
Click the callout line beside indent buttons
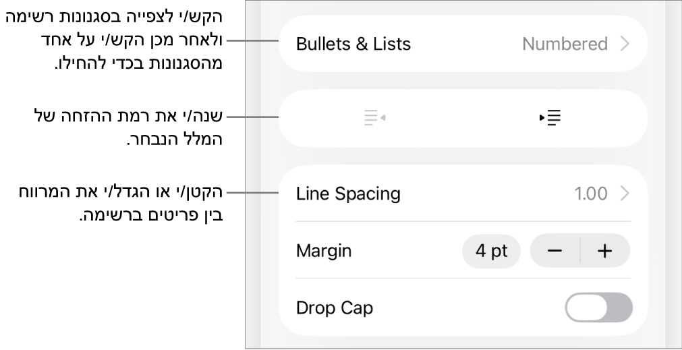tap(252, 118)
